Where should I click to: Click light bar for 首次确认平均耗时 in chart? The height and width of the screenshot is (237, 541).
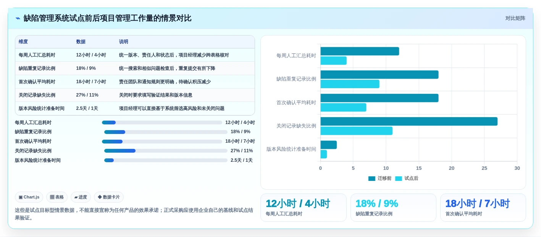coord(343,107)
